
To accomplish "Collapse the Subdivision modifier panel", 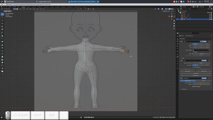I will [180, 78].
